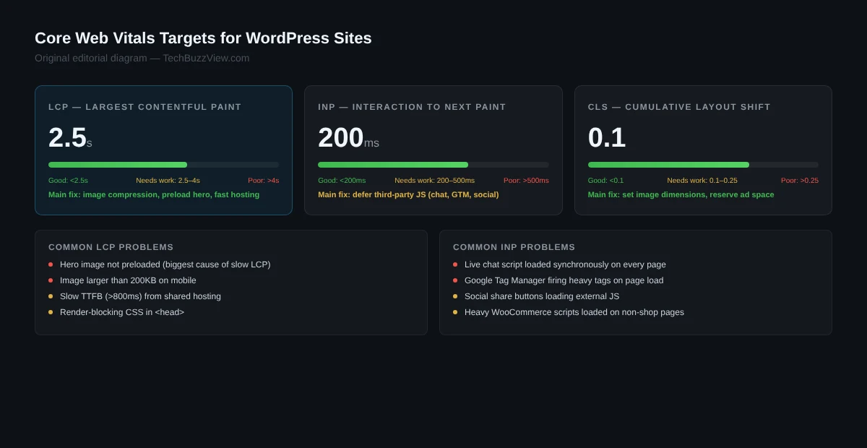Image resolution: width=867 pixels, height=448 pixels.
Task: Click 'Good: <0.1' label
Action: coord(605,181)
